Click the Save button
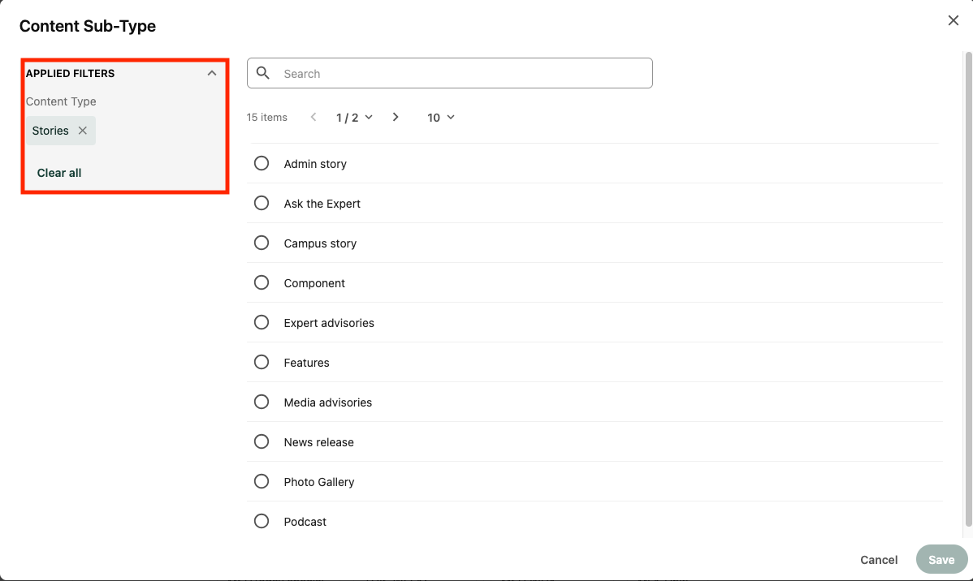 coord(941,560)
